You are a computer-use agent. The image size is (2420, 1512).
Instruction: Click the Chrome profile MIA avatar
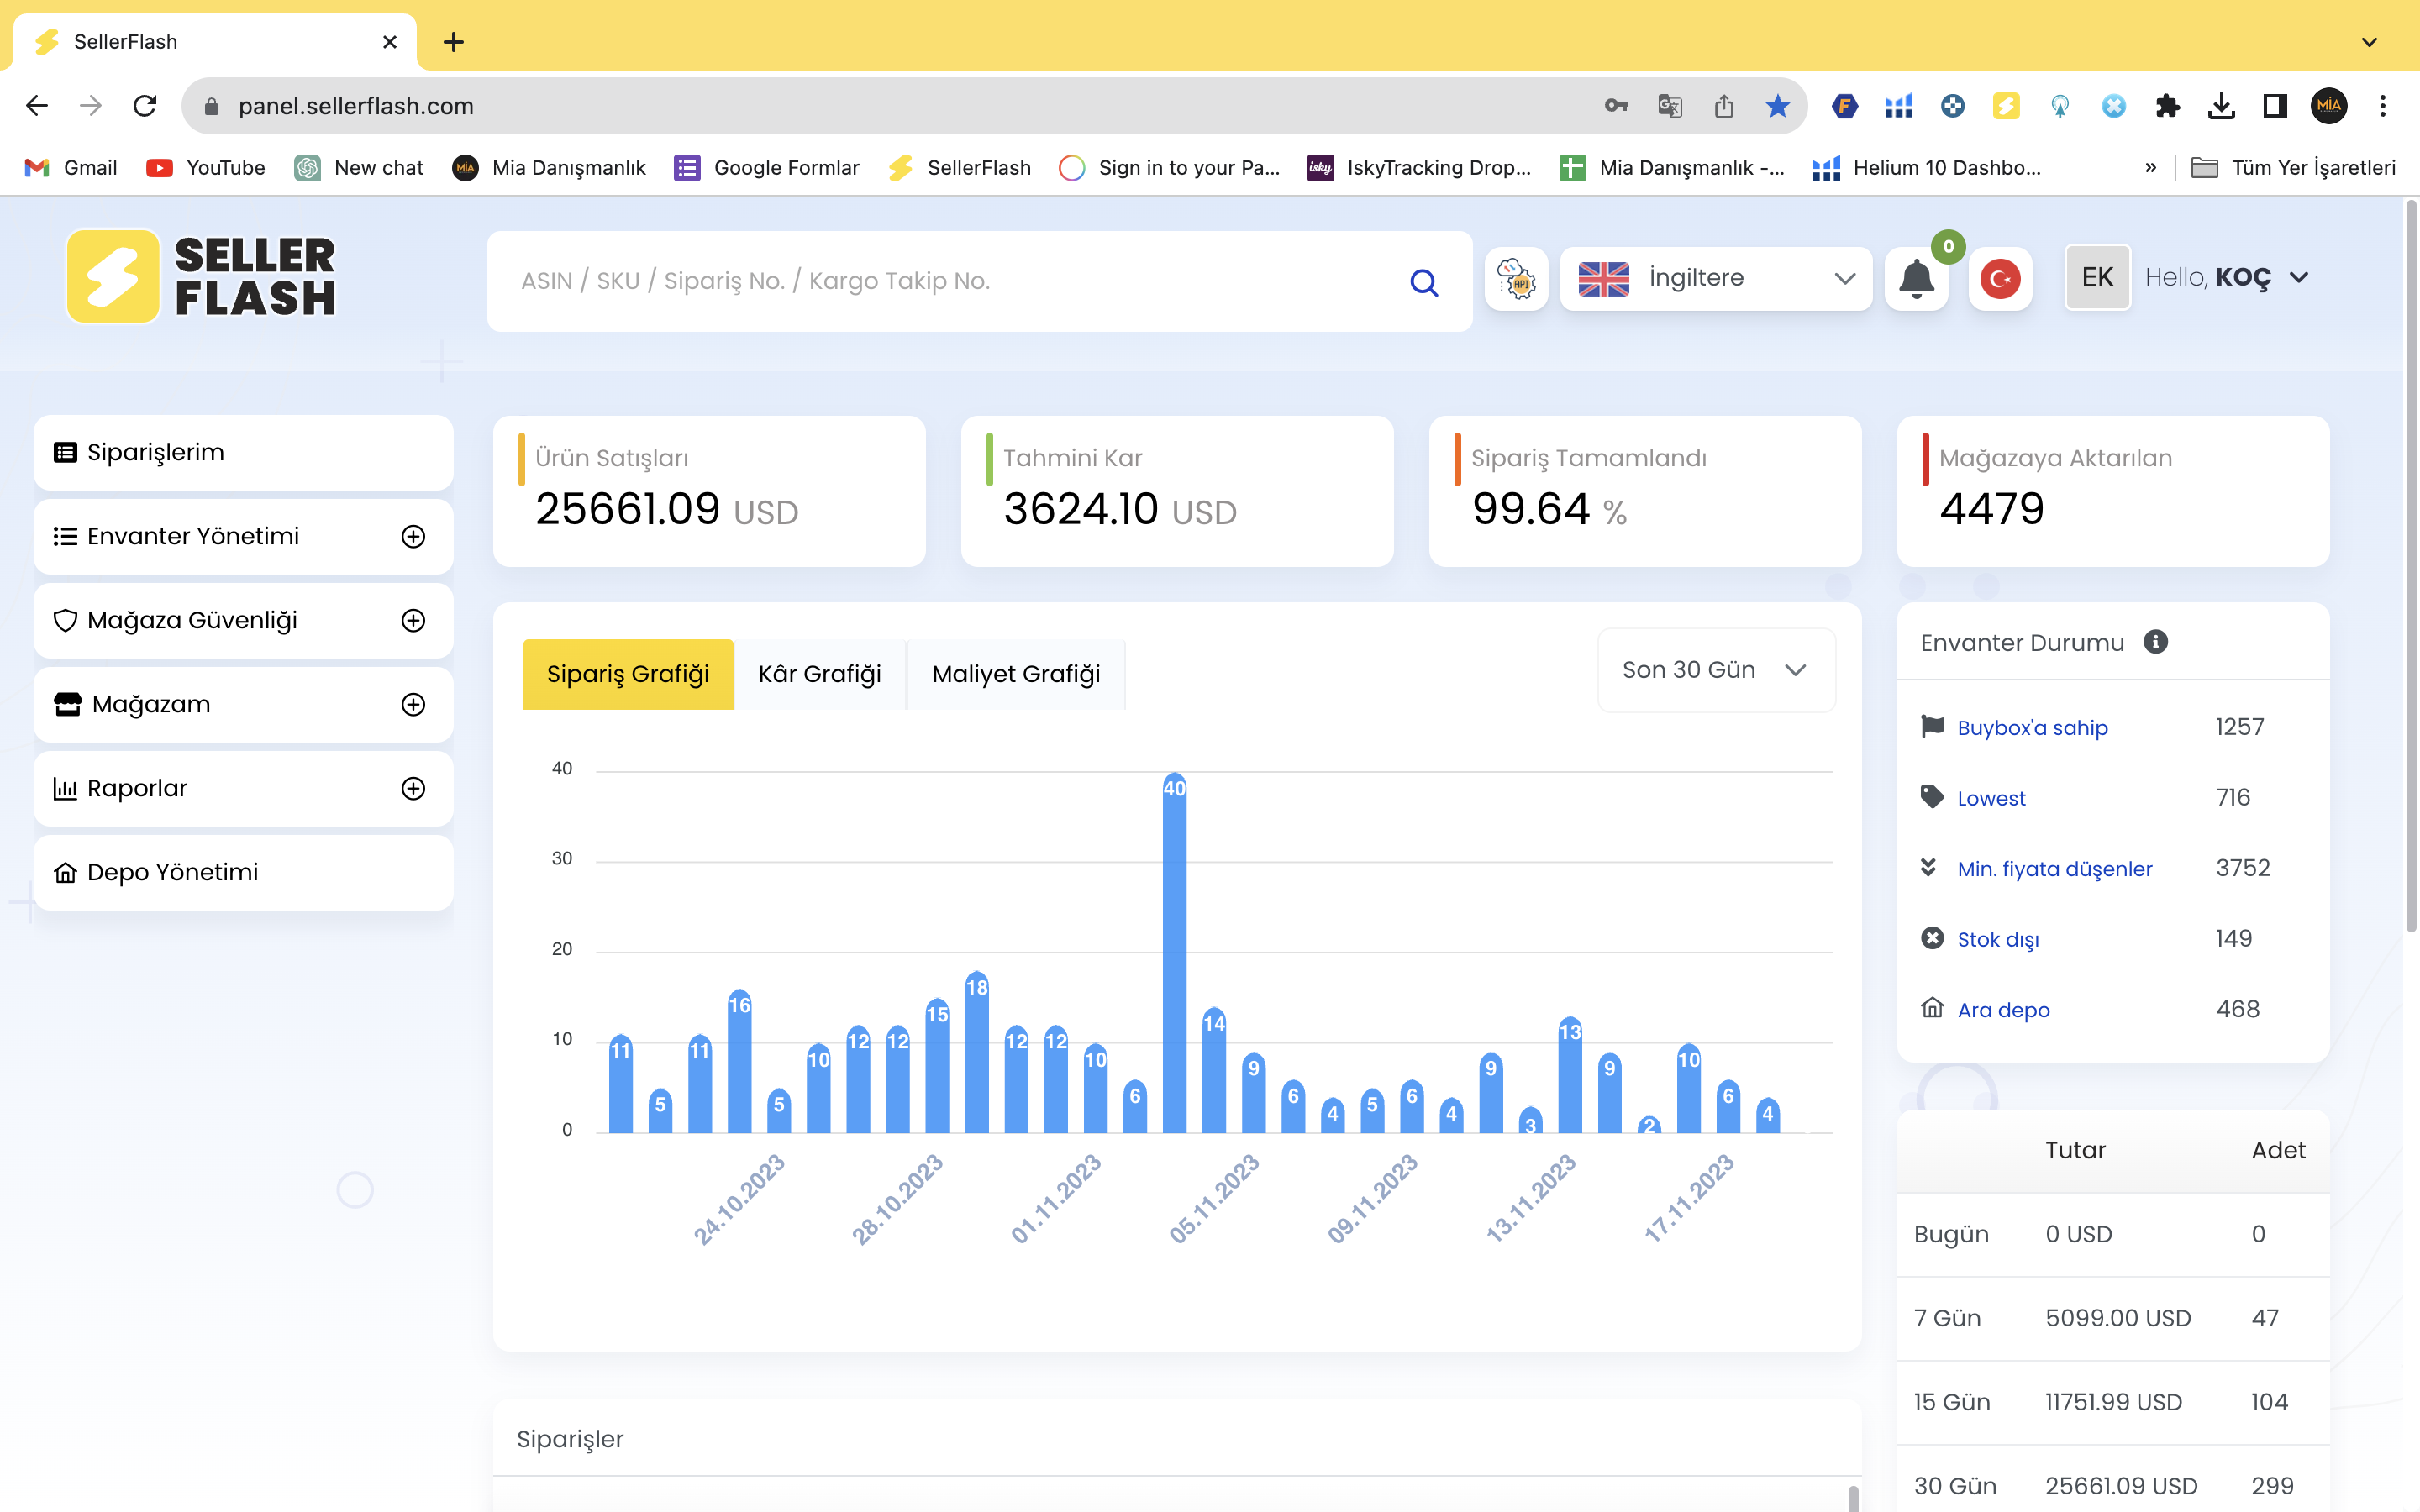click(2329, 106)
